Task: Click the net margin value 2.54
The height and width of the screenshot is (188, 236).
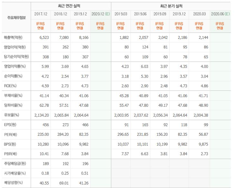Action: [65, 76]
